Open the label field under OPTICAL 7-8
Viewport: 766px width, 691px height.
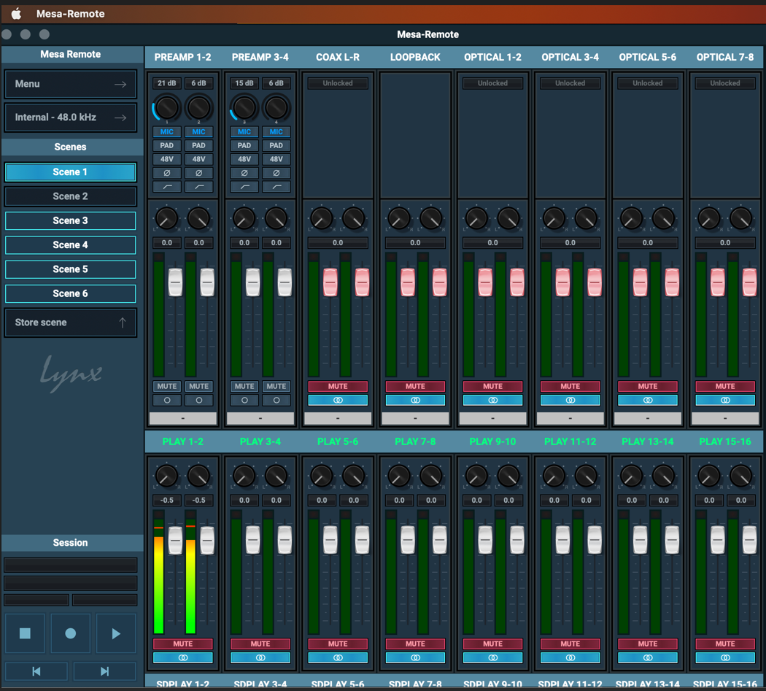pyautogui.click(x=725, y=418)
